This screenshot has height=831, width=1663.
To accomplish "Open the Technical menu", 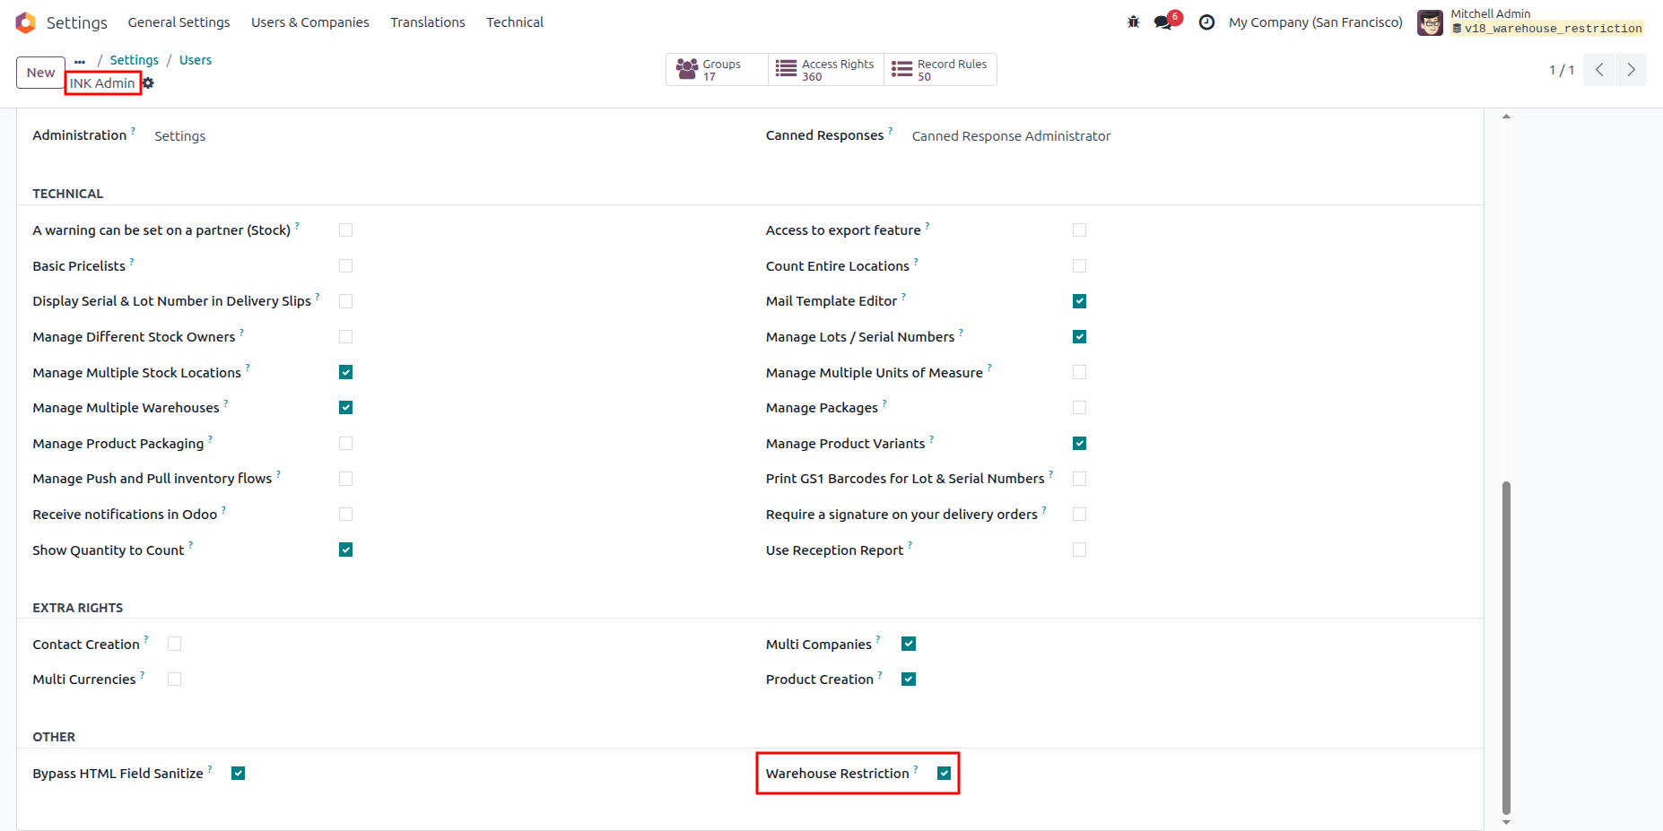I will pyautogui.click(x=515, y=22).
